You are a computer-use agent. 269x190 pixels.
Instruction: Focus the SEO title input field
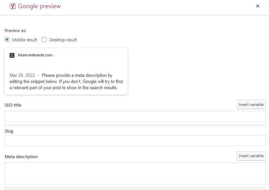[135, 116]
